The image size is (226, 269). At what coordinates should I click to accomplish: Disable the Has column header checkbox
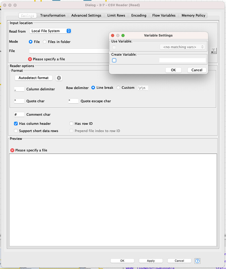[16, 123]
